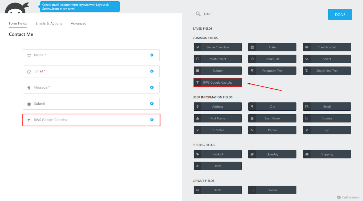Open the Advanced tab
Screen dimensions: 363x201
(x=79, y=23)
